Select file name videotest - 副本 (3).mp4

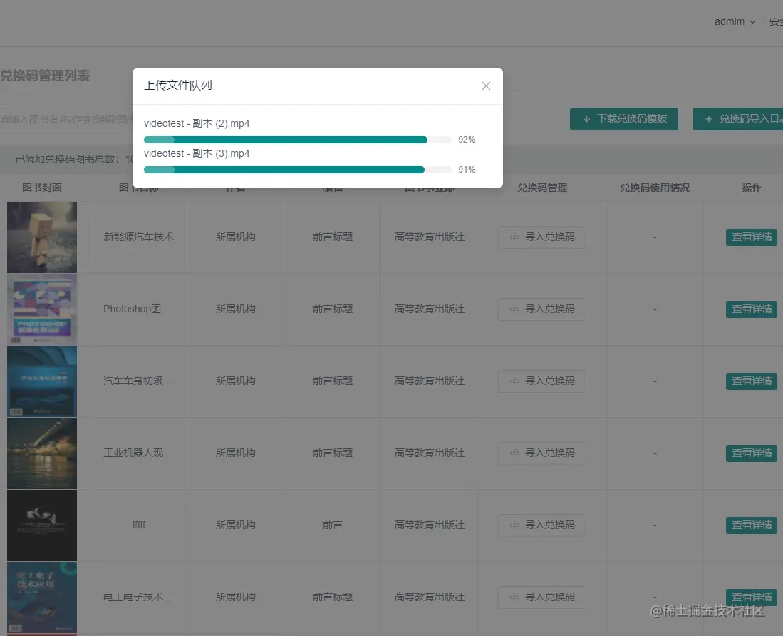coord(197,153)
